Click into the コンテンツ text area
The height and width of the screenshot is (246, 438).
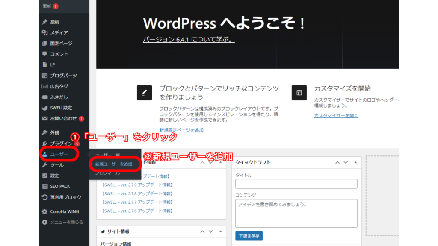point(296,213)
